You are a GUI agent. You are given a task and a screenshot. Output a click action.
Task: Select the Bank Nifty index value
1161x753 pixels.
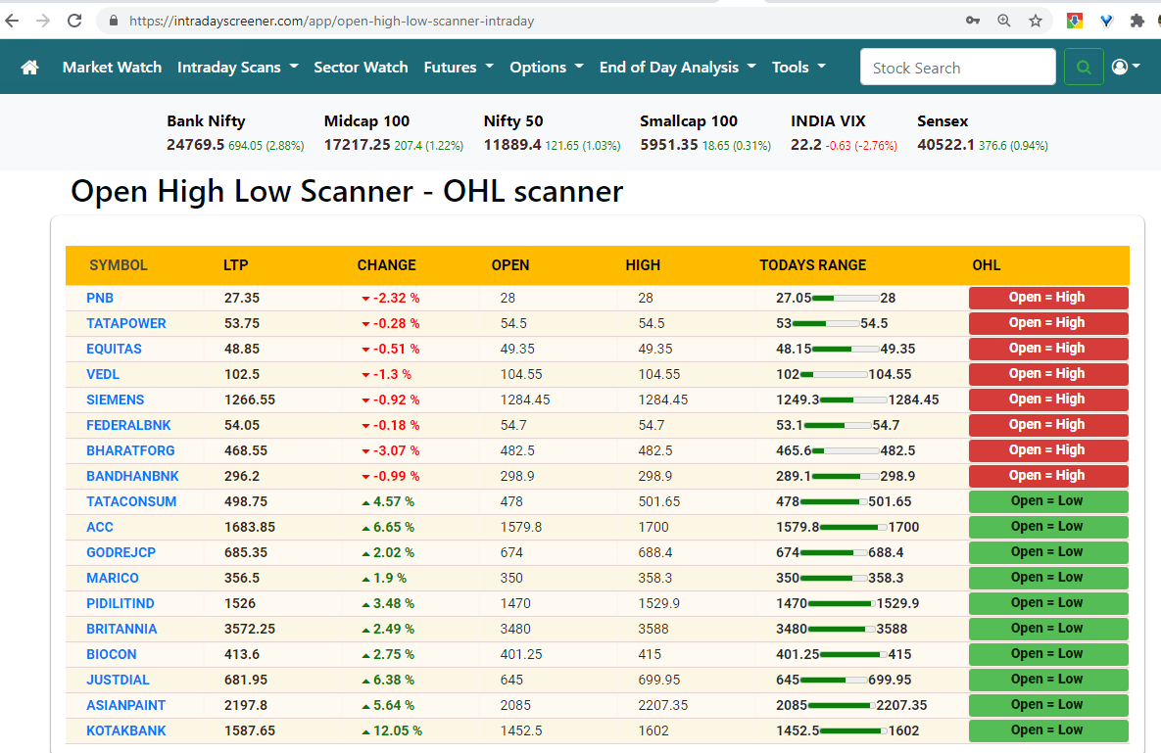tap(196, 145)
